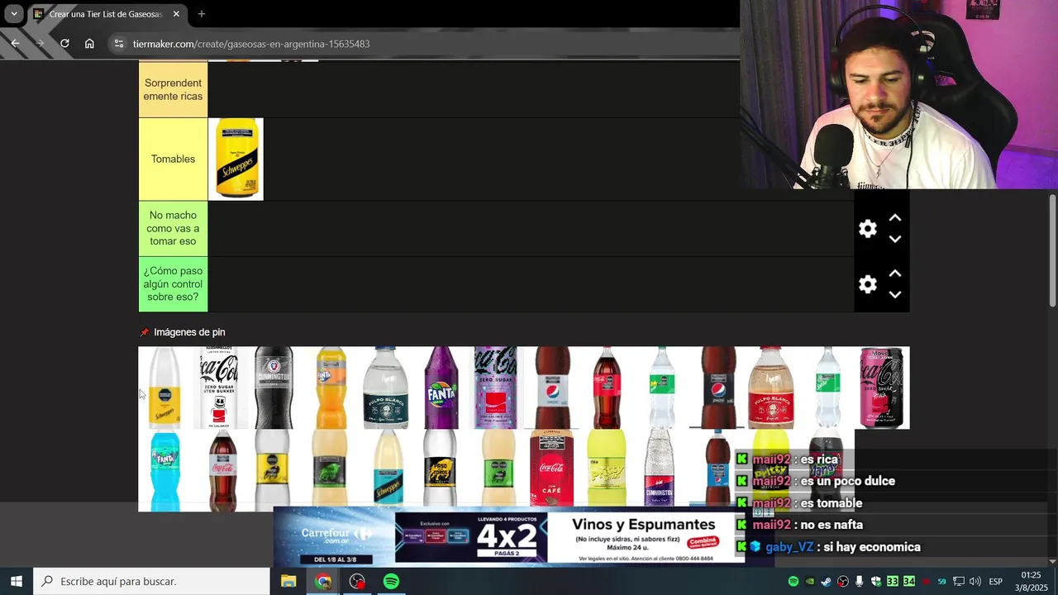Switch to Chrome in the taskbar
This screenshot has height=595, width=1058.
[x=323, y=582]
